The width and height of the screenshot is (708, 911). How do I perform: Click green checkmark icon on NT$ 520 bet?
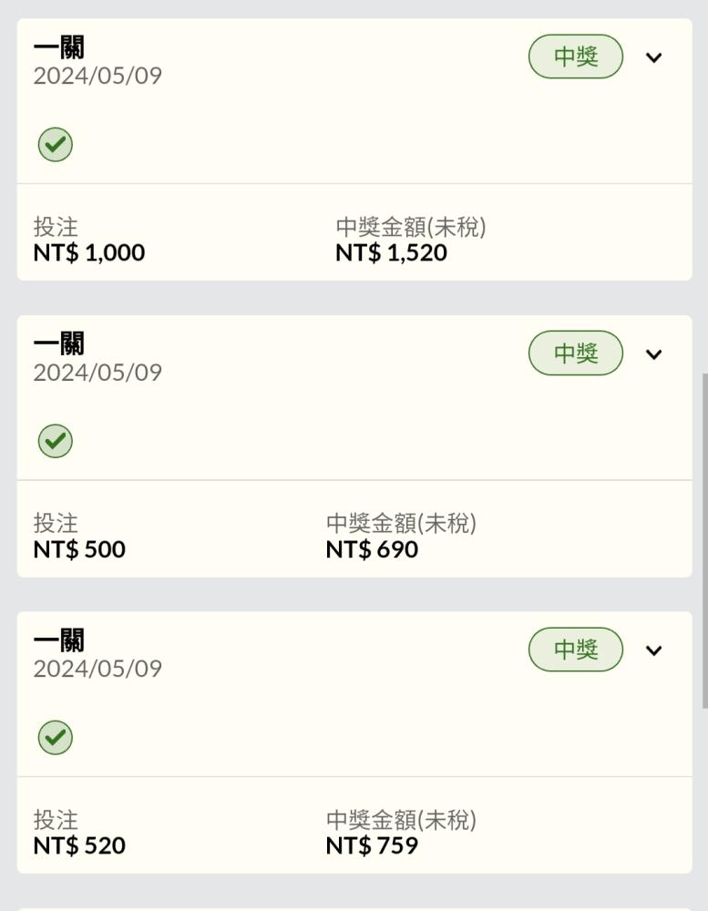[x=56, y=737]
